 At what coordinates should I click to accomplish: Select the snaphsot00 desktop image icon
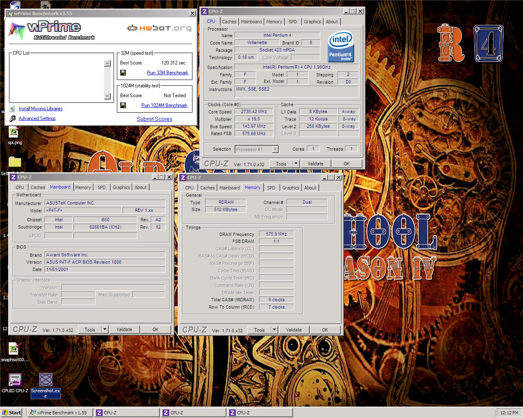coord(15,349)
